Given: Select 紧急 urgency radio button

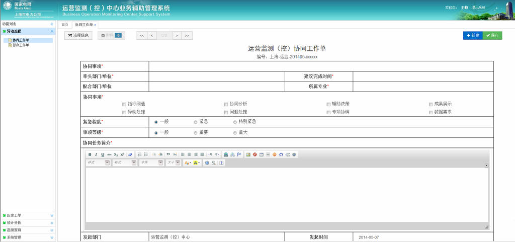Looking at the screenshot, I should pos(196,122).
